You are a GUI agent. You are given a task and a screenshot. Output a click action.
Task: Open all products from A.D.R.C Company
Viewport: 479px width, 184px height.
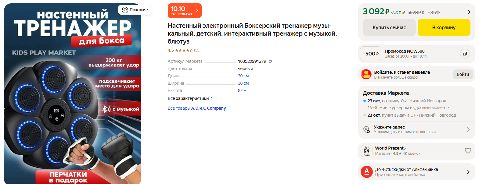click(x=196, y=108)
